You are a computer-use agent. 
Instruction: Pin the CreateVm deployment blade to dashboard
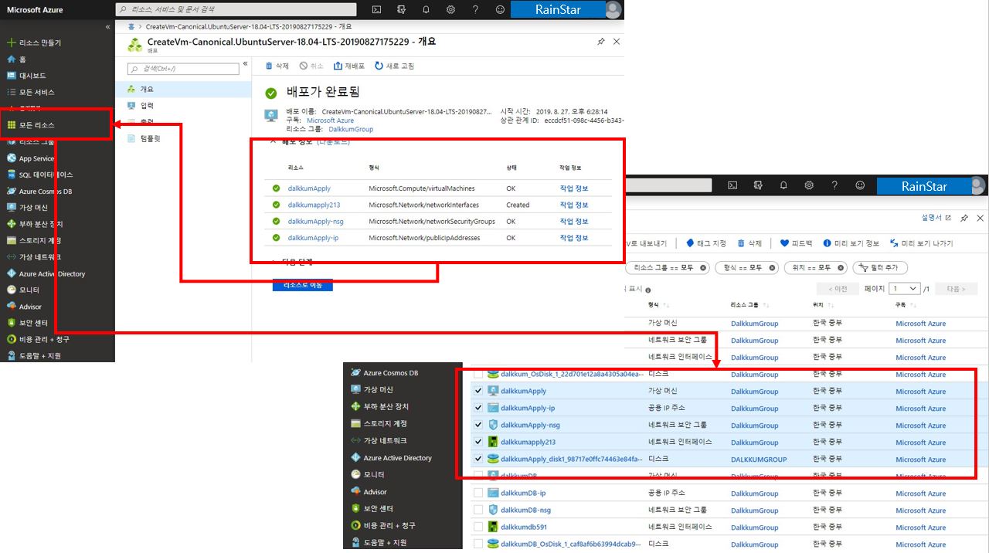point(601,42)
